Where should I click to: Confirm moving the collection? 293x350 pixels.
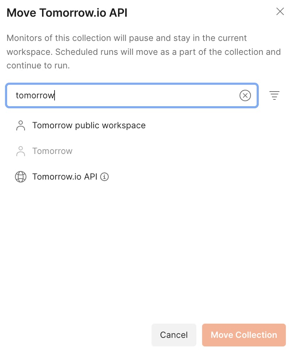(243, 335)
